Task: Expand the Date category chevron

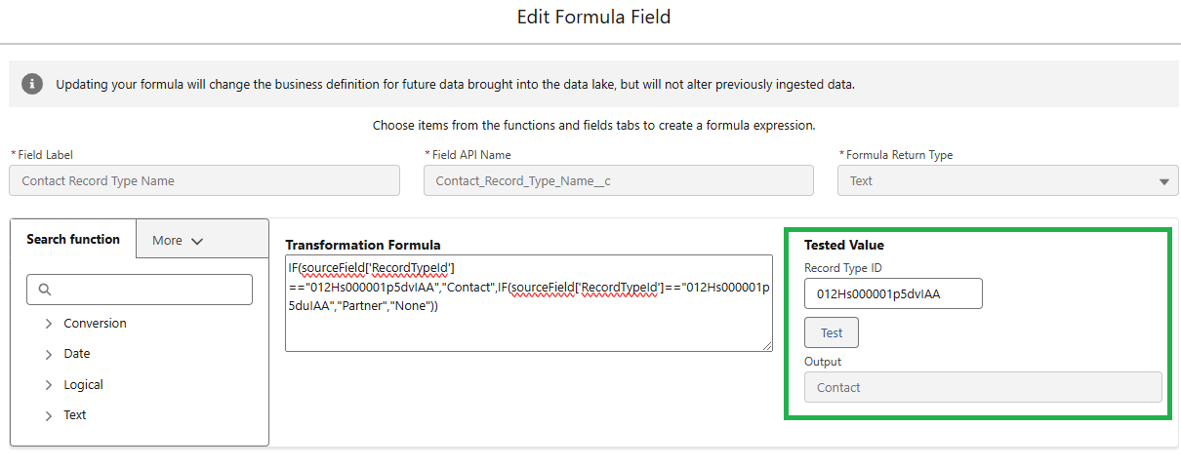Action: click(x=49, y=354)
